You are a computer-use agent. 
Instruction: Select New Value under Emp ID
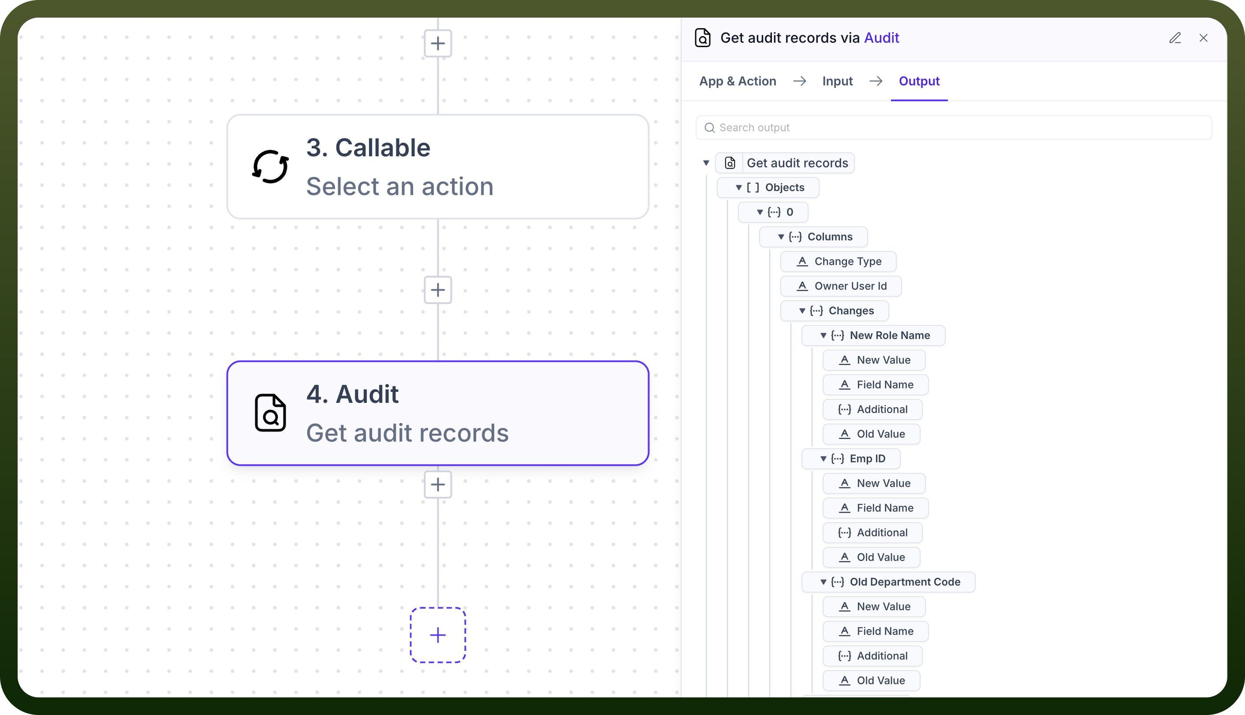pyautogui.click(x=874, y=483)
